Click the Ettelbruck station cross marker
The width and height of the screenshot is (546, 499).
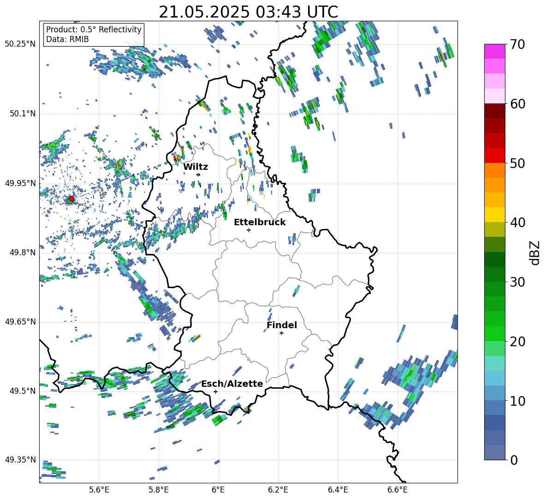click(249, 230)
